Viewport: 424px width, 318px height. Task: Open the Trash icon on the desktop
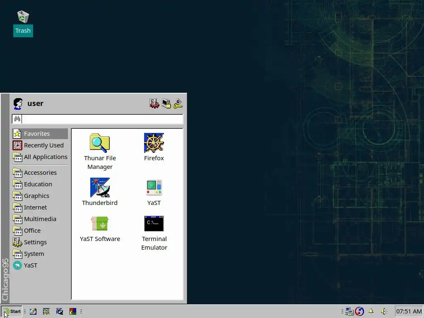click(x=23, y=23)
